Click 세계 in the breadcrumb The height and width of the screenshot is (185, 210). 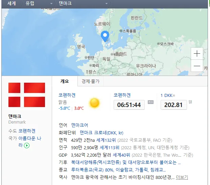pyautogui.click(x=13, y=3)
